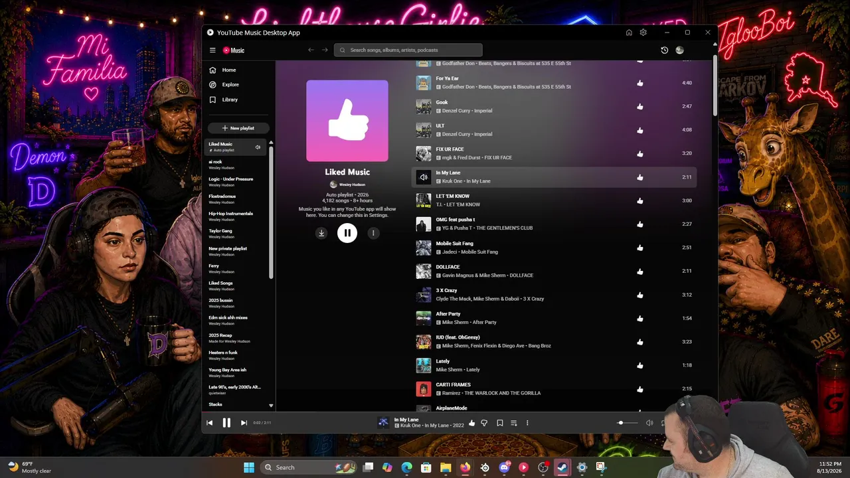
Task: Click the 'OMG feat pusha t' title
Action: (x=456, y=220)
